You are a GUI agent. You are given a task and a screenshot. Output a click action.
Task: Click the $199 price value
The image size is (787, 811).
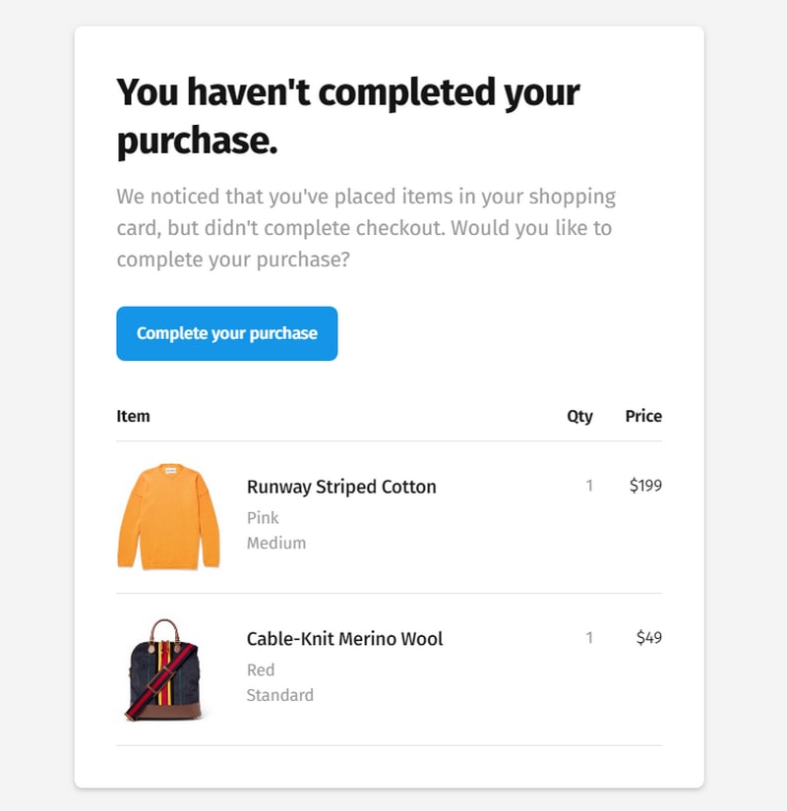click(645, 486)
